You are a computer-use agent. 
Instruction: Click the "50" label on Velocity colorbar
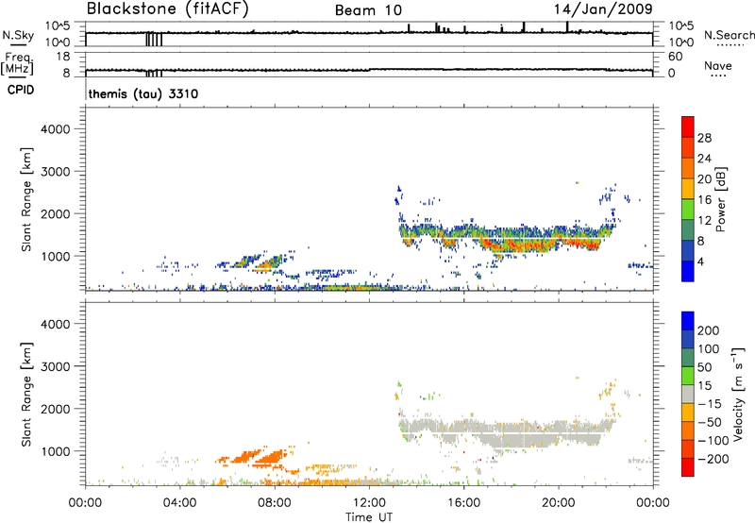(x=705, y=367)
